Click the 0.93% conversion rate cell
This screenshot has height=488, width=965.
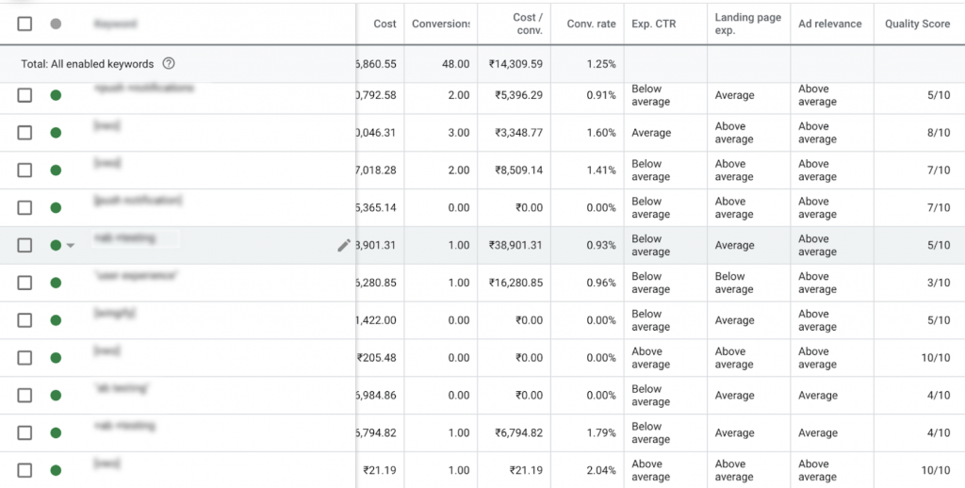tap(601, 246)
